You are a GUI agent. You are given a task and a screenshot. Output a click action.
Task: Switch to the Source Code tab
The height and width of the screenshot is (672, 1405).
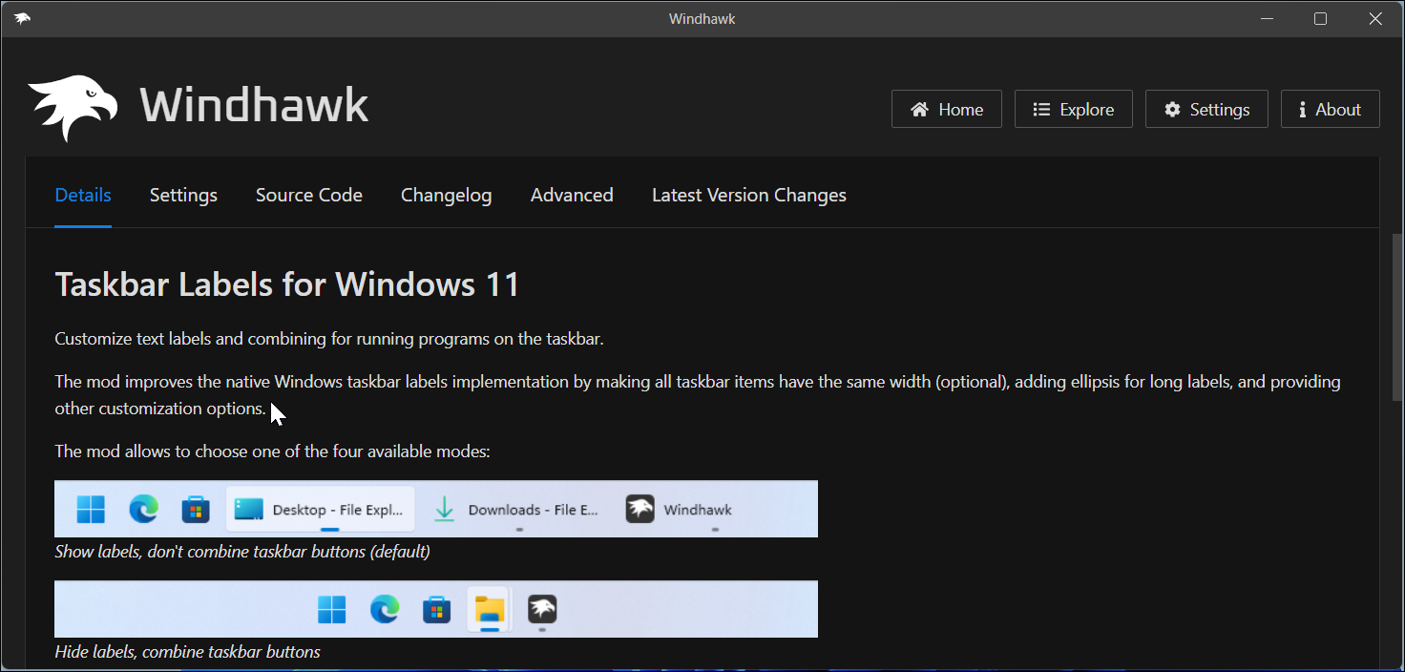pos(308,195)
